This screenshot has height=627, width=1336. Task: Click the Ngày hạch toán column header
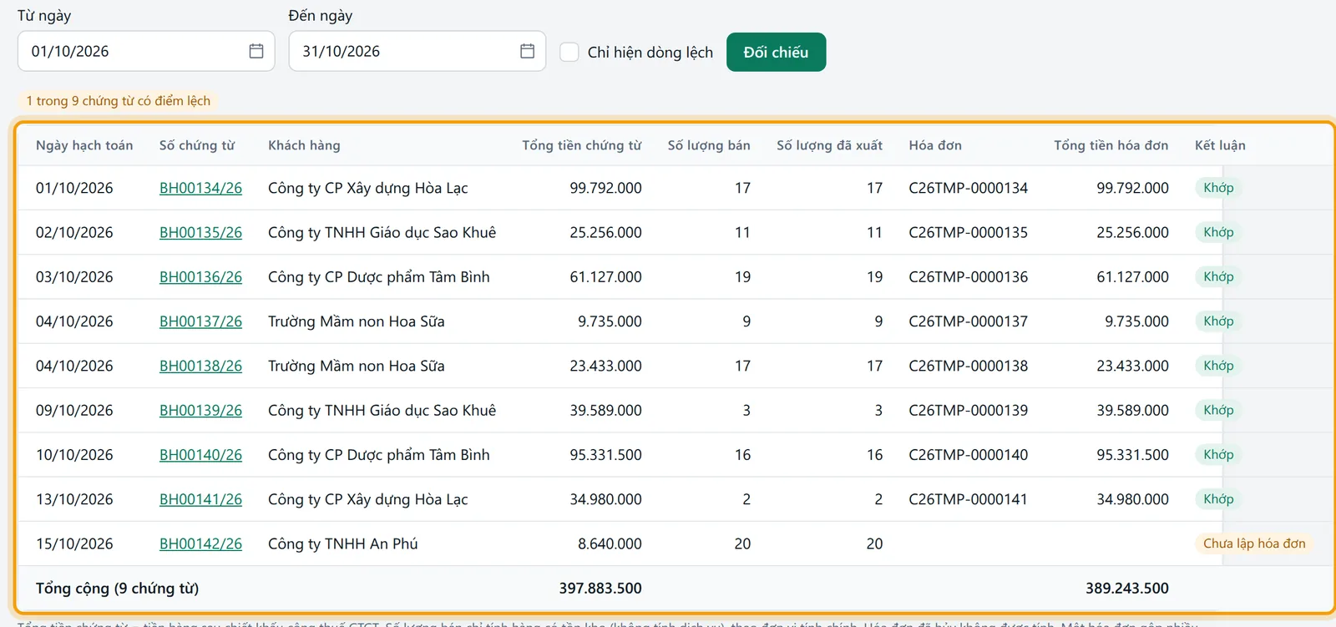pos(84,145)
